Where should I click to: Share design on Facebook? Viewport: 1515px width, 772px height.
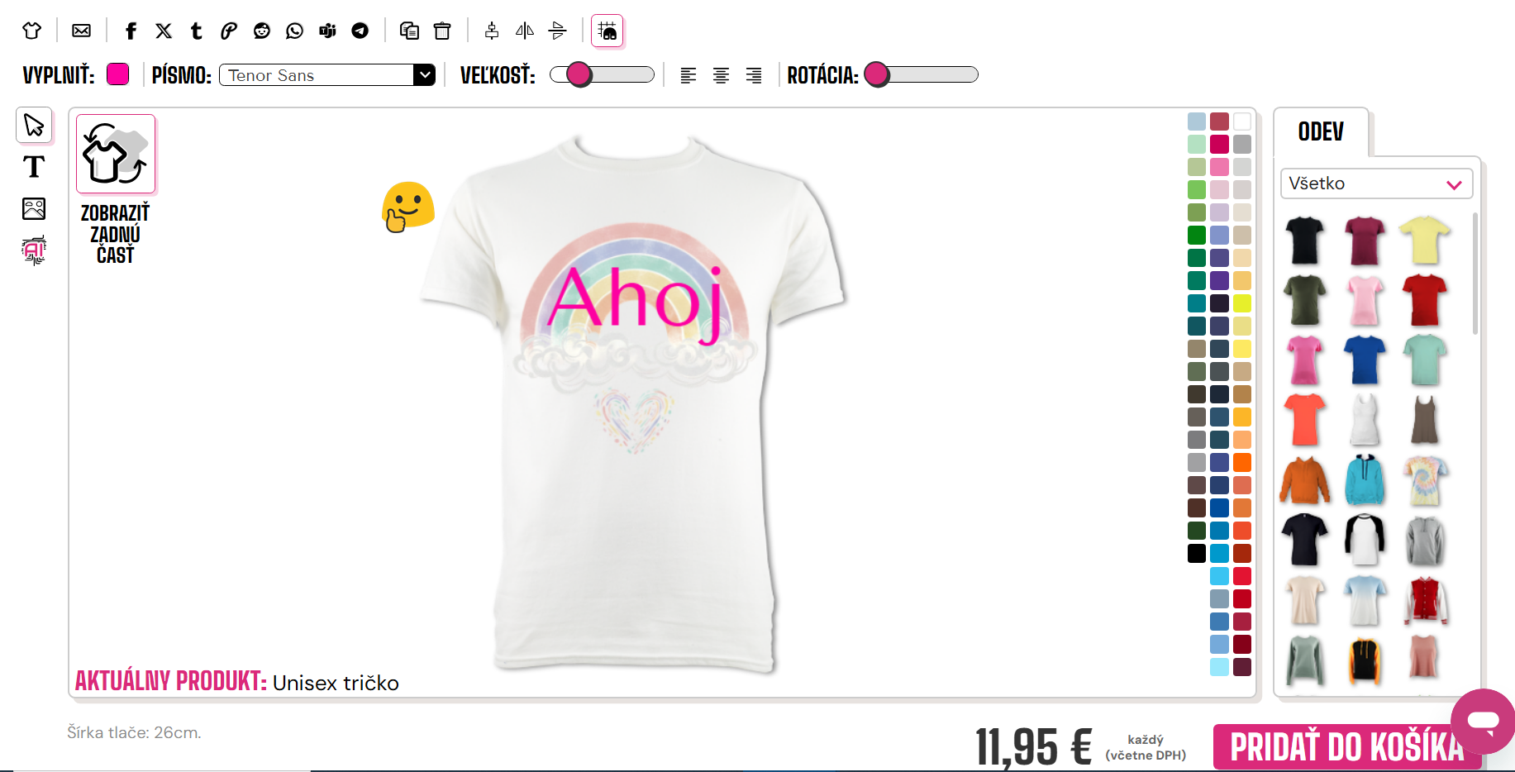[x=131, y=31]
